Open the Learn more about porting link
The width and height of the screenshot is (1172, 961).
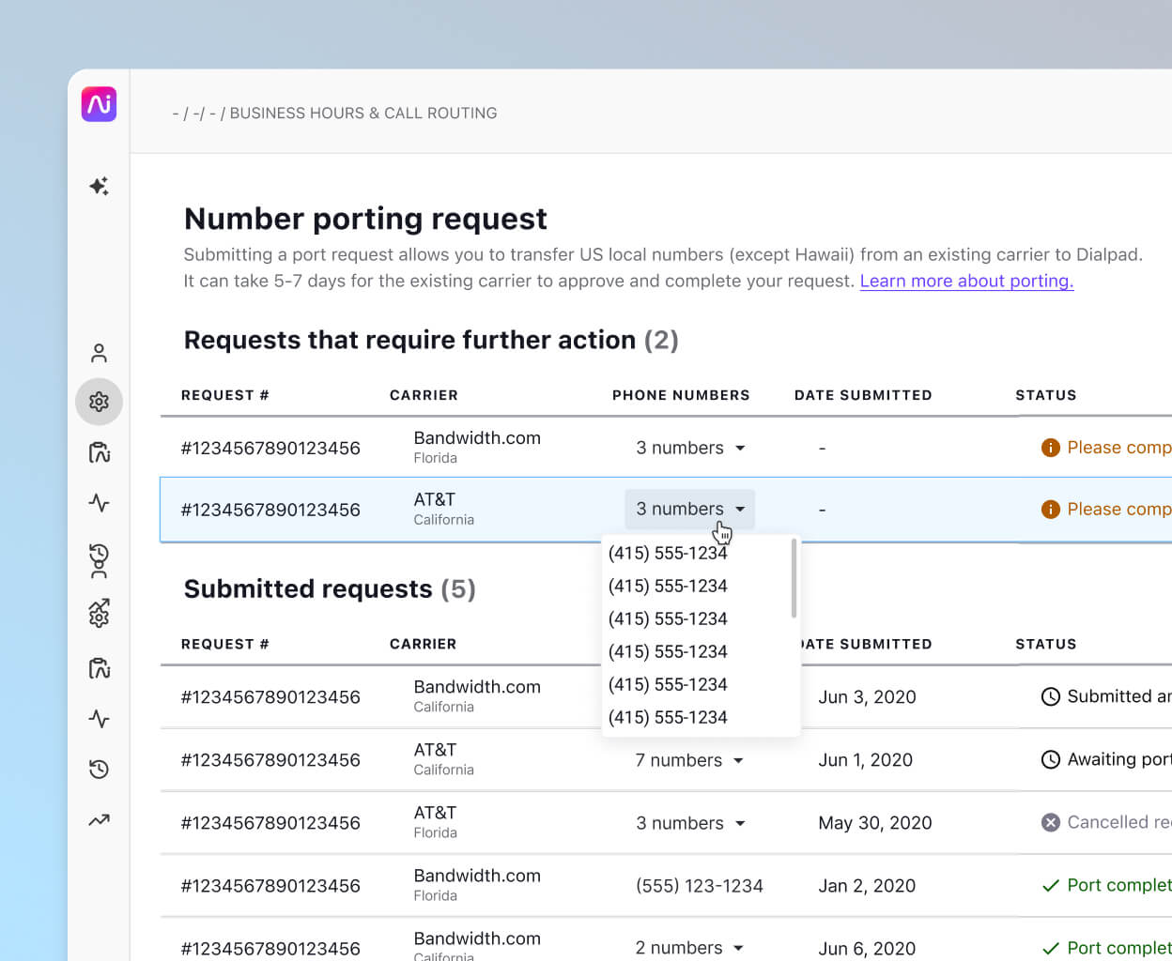click(966, 281)
